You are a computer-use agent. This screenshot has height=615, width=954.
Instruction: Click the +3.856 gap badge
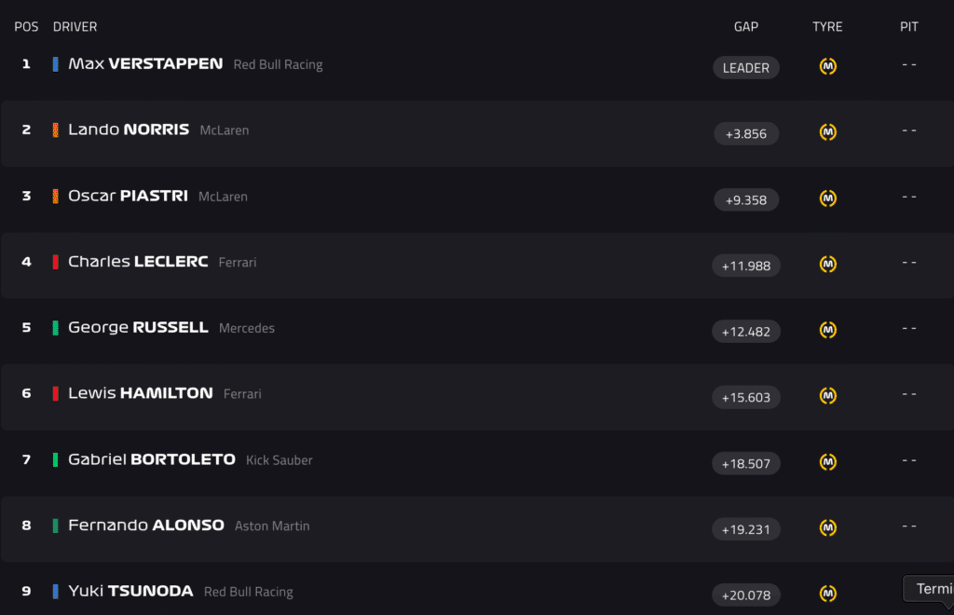coord(745,134)
